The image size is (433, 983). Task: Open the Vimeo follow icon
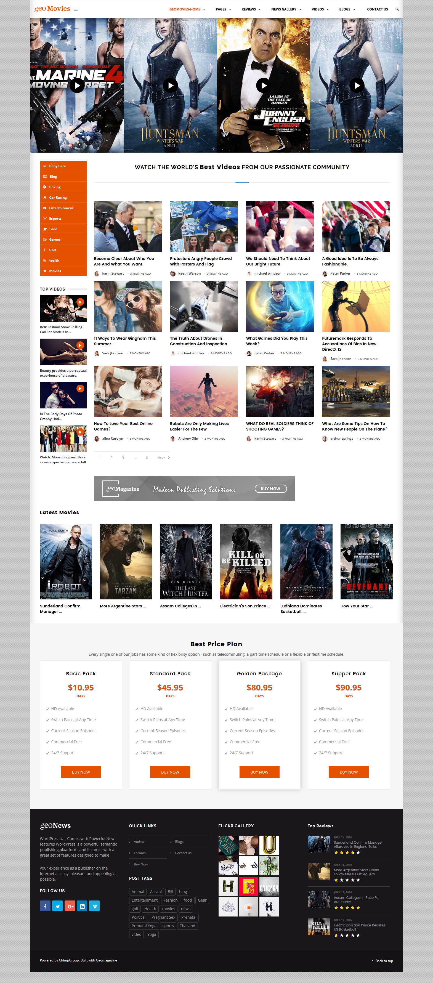95,906
